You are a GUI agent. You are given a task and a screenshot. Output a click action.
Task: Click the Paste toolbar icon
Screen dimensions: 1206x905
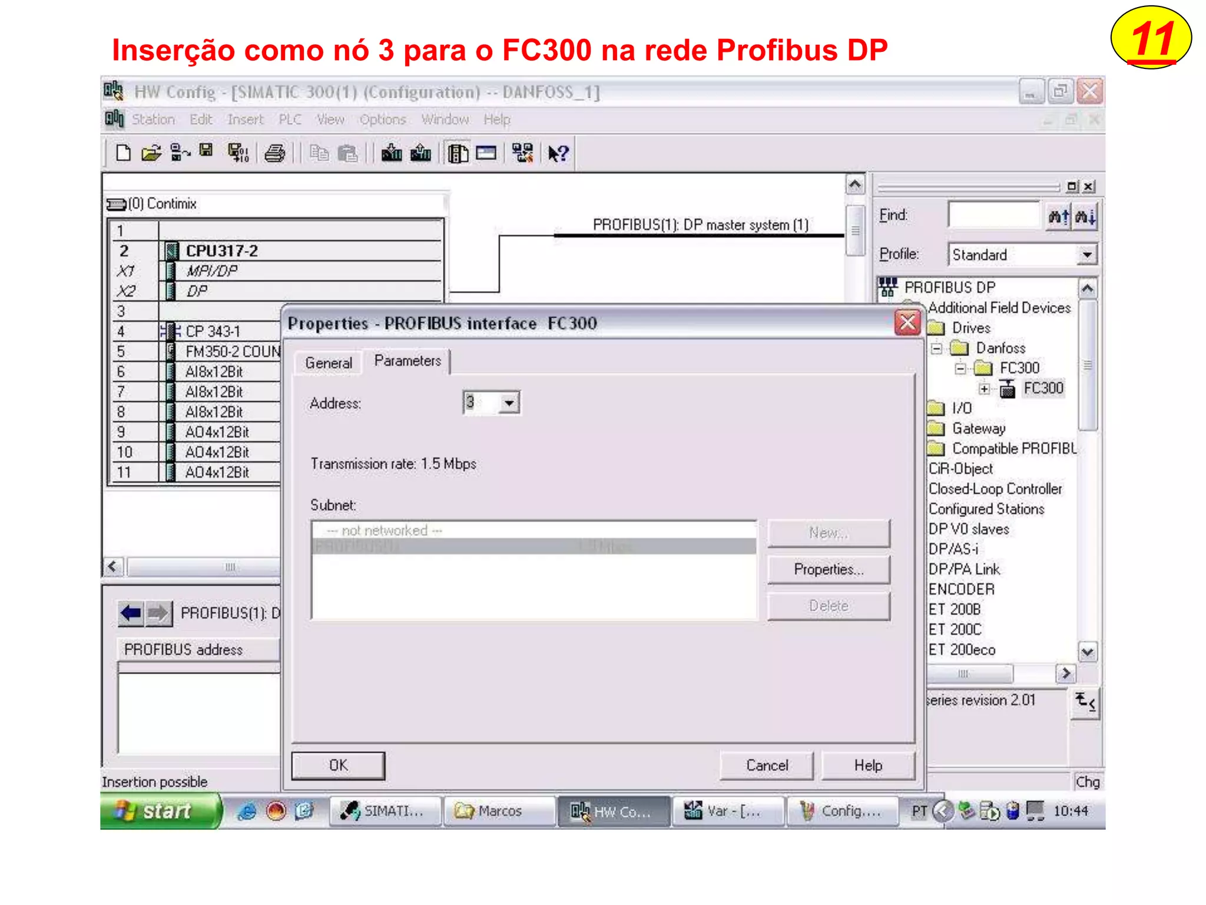pos(348,153)
